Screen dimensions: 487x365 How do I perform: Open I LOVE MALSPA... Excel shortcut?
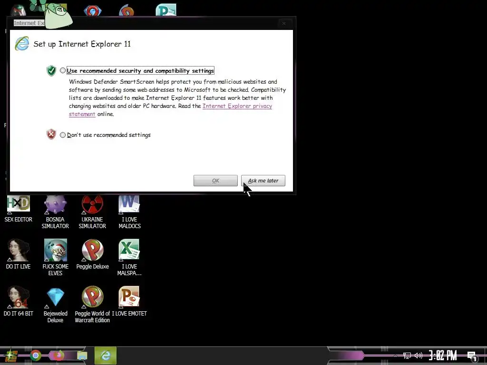tap(129, 257)
